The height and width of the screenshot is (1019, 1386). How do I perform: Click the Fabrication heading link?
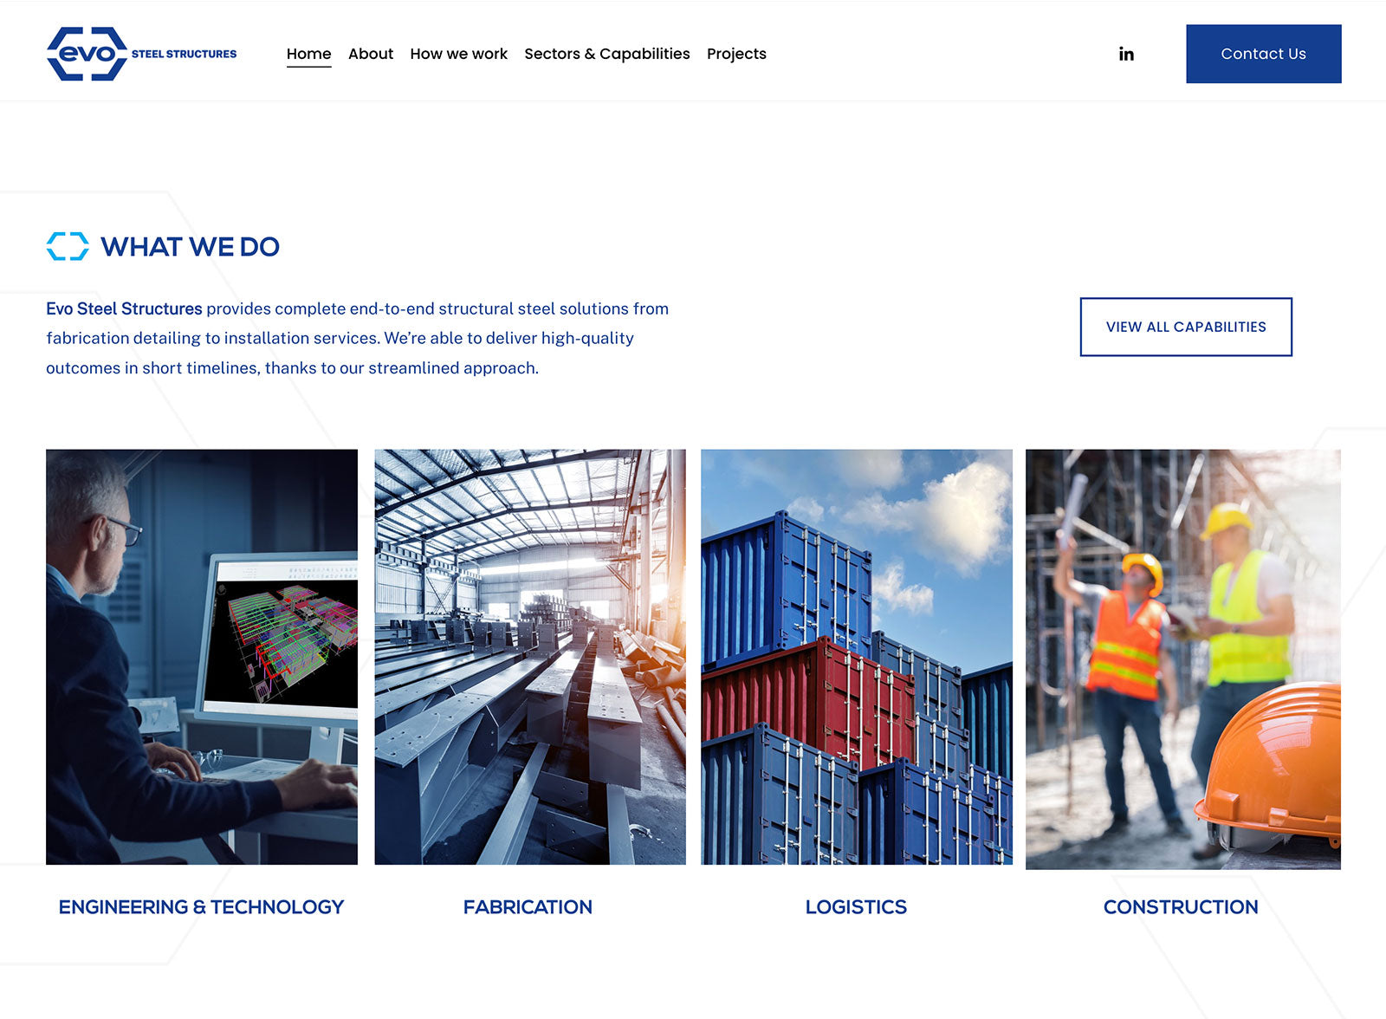tap(528, 906)
